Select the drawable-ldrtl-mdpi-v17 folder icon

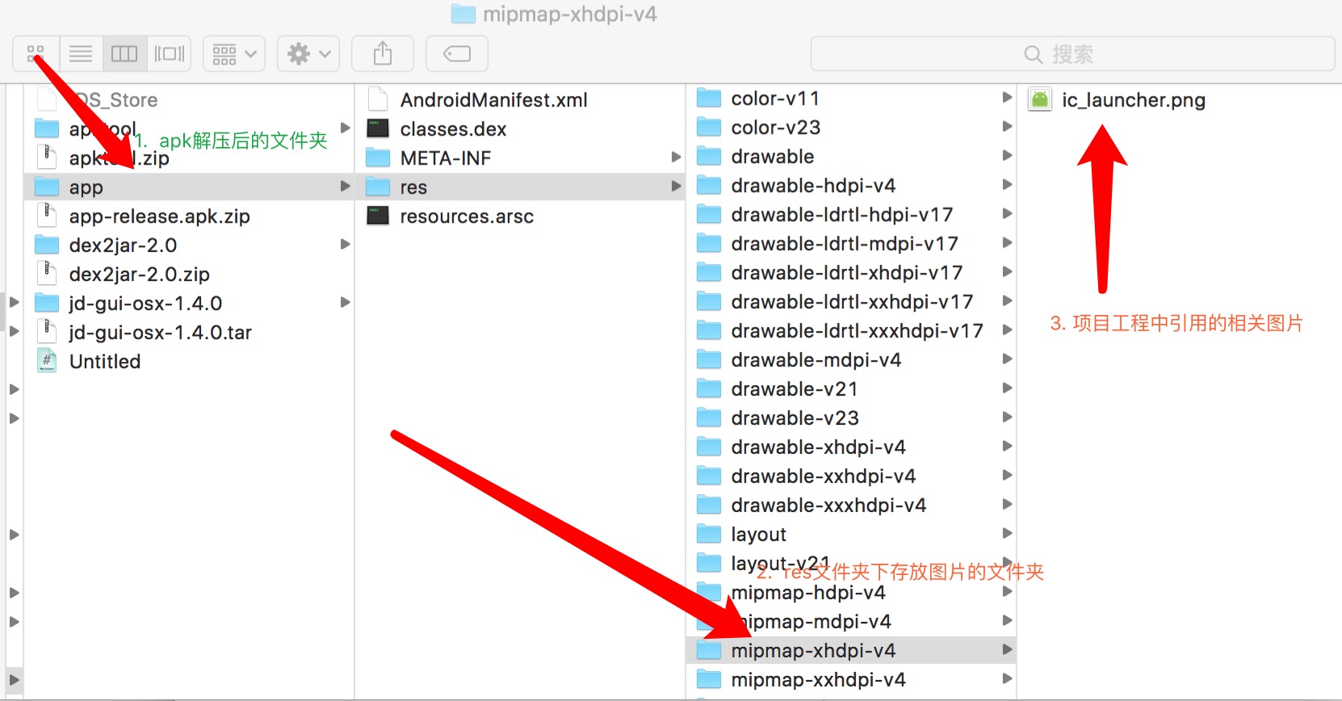point(709,244)
